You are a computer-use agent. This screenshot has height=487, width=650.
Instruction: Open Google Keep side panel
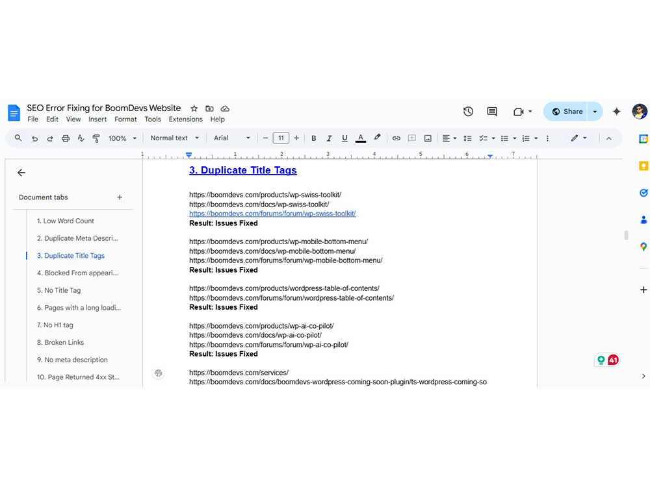[643, 166]
